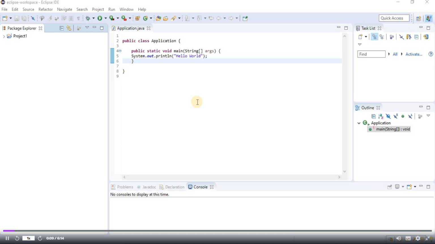Toggle Hide Completed Tasks in Task List
The height and width of the screenshot is (244, 435).
[x=401, y=37]
